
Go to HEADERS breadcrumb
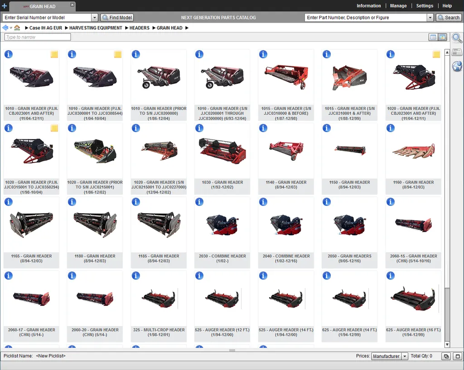(140, 28)
